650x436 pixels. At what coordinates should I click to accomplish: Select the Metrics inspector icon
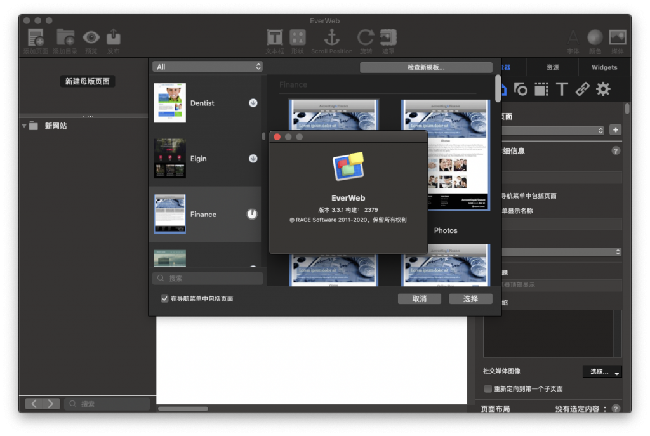[541, 89]
